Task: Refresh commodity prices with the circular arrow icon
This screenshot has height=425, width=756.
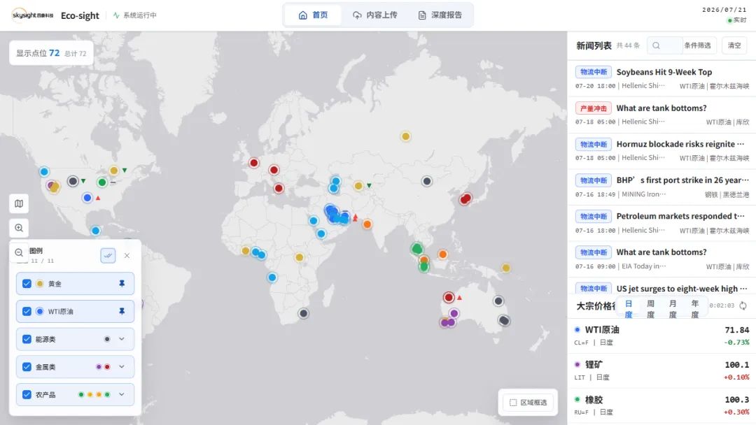Action: 743,305
